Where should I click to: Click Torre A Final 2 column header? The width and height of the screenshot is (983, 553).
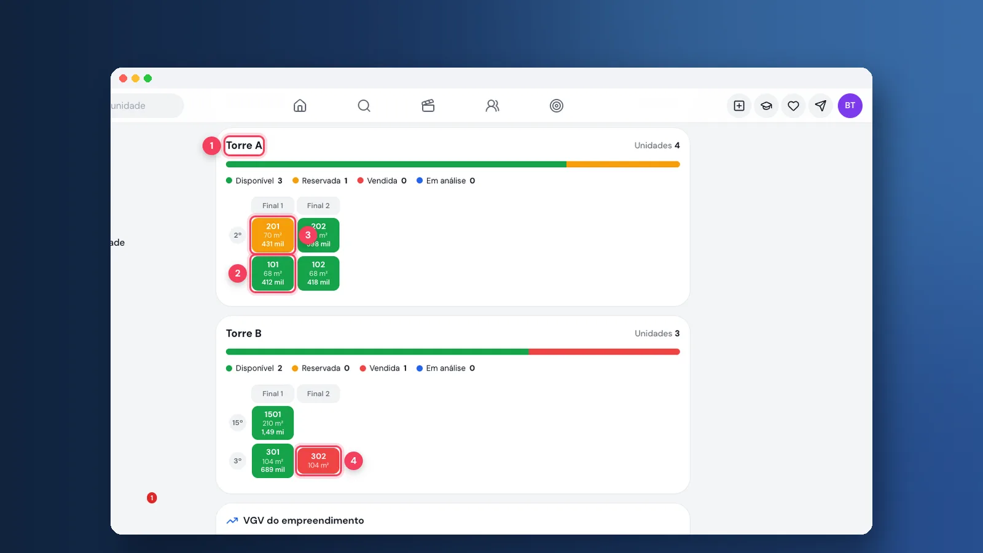pos(318,206)
